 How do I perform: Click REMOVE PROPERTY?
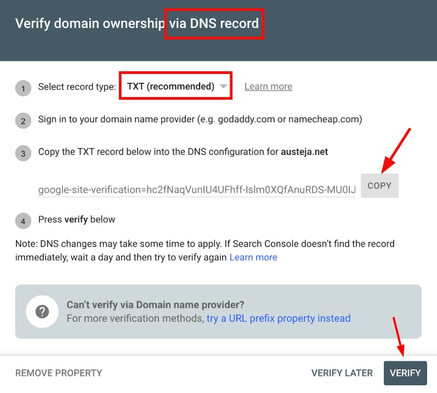click(x=59, y=373)
